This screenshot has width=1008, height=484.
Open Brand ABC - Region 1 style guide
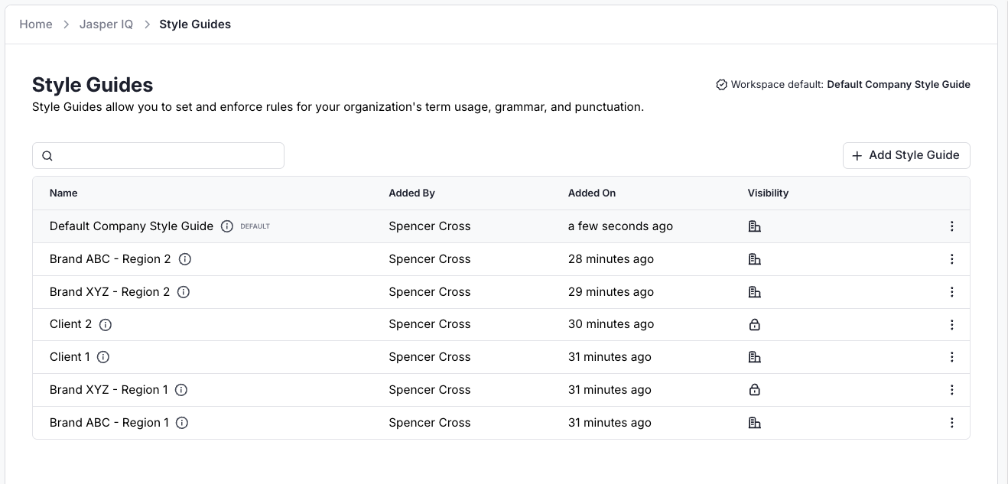pos(109,423)
